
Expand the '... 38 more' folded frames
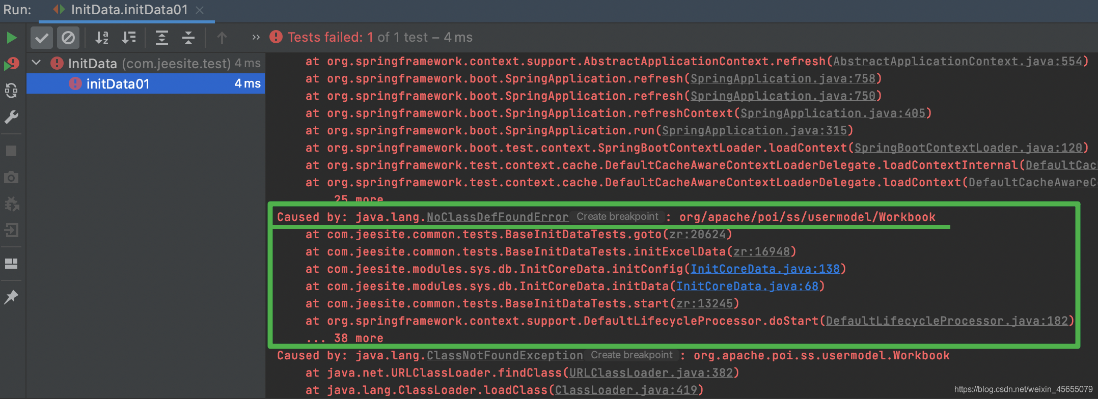tap(345, 338)
